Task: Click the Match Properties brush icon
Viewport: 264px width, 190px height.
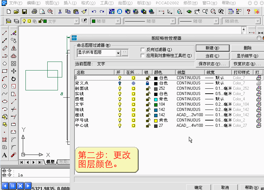Action: point(84,12)
